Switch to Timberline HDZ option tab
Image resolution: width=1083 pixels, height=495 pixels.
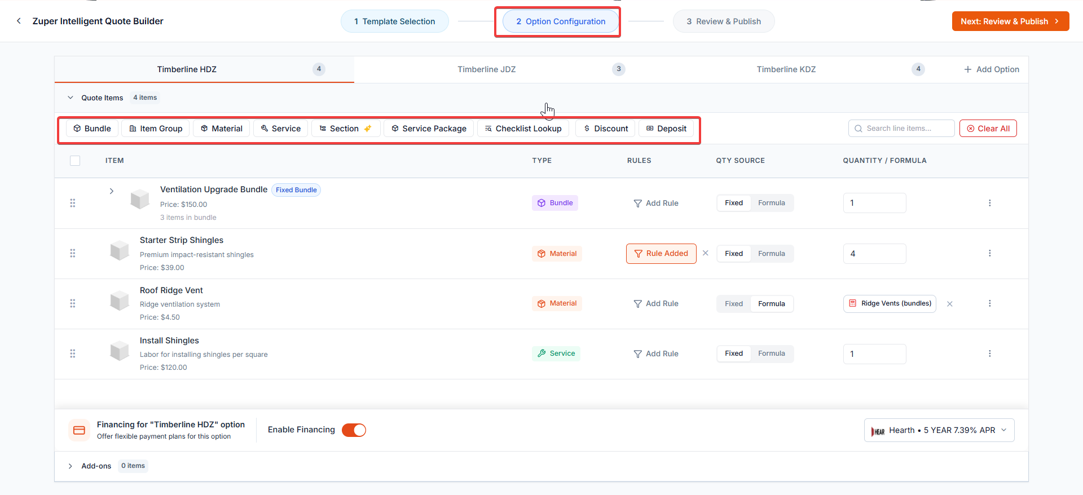point(204,69)
